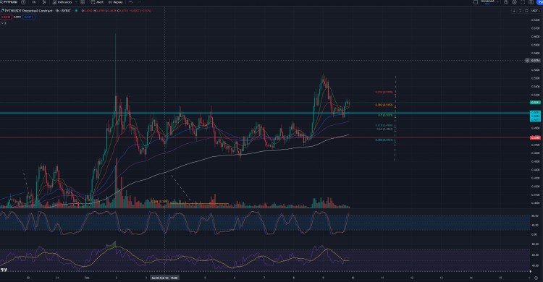Screen dimensions: 543x282
Task: Click the green market status dot
Action: point(76,11)
